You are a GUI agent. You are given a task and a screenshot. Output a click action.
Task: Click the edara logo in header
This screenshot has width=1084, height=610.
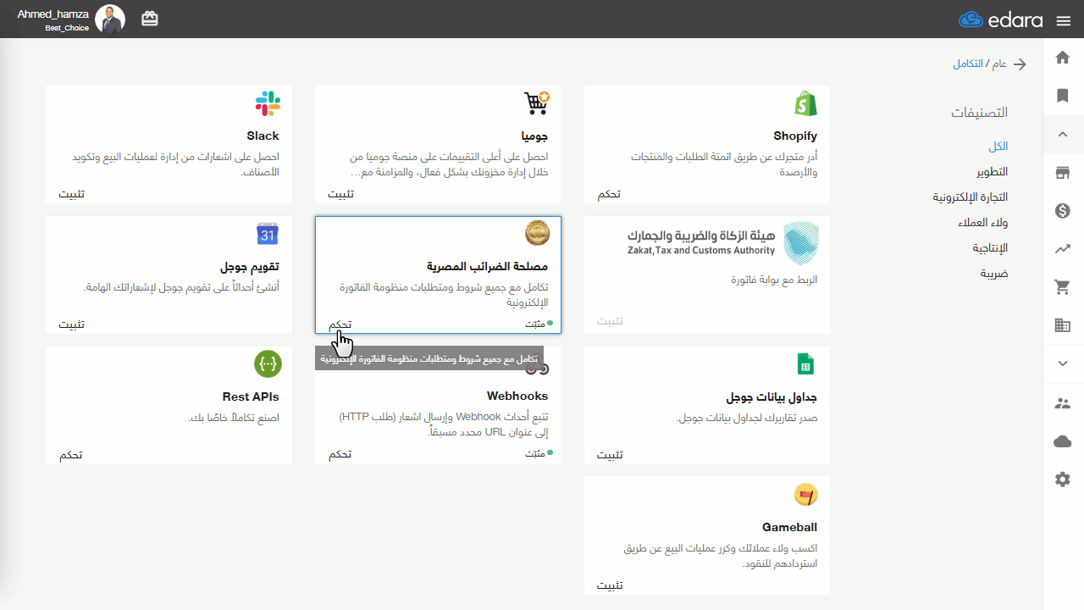[x=1000, y=19]
